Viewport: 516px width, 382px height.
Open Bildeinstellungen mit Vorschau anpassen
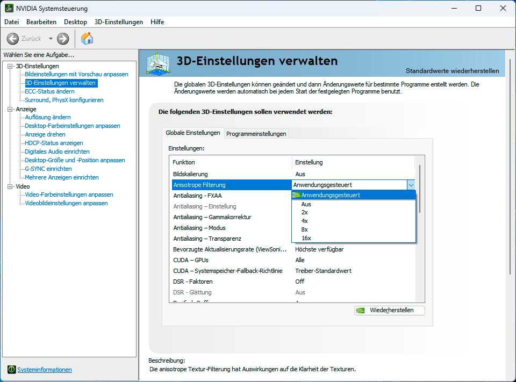pos(77,74)
